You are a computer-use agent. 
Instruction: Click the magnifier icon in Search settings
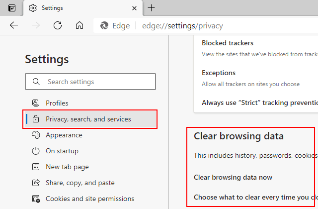[36, 82]
